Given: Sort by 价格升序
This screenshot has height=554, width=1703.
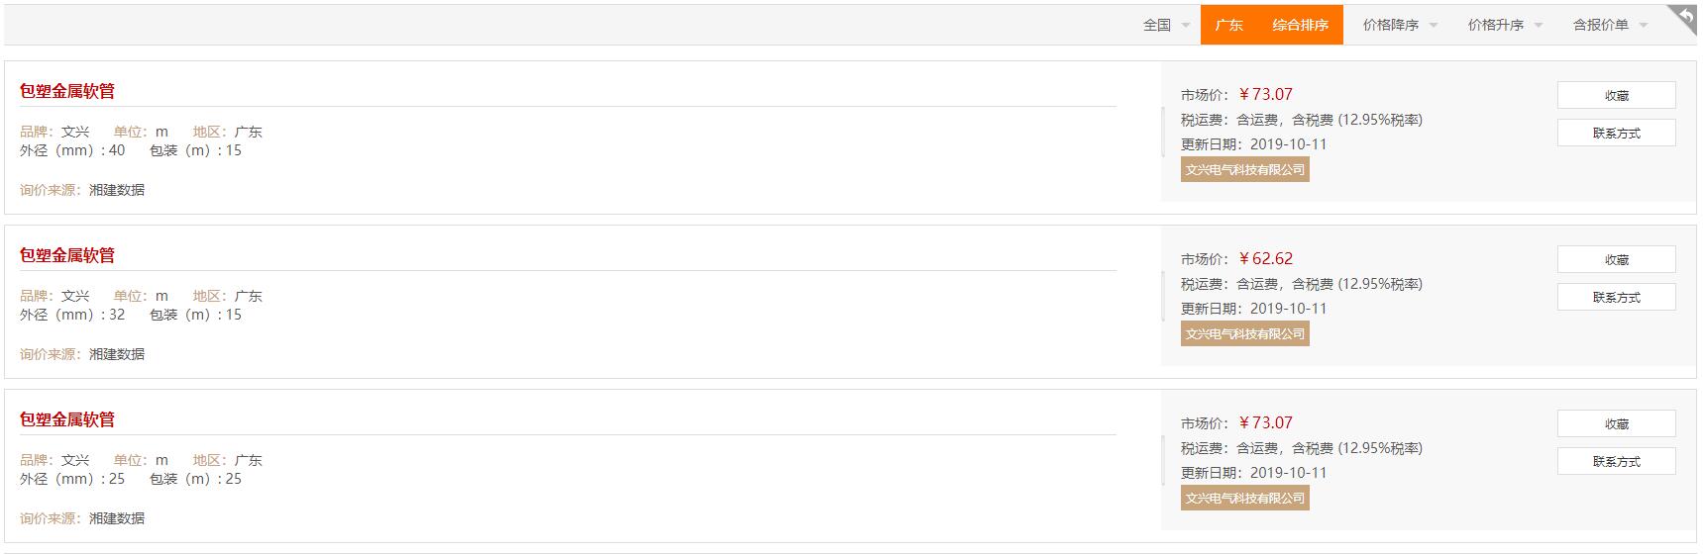Looking at the screenshot, I should point(1504,25).
